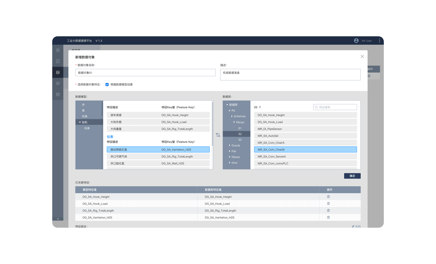Click the 特征搜索 search field
The image size is (436, 264).
pyautogui.click(x=335, y=107)
